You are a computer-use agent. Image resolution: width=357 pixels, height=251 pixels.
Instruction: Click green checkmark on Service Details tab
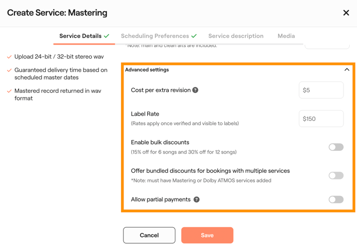coord(106,36)
